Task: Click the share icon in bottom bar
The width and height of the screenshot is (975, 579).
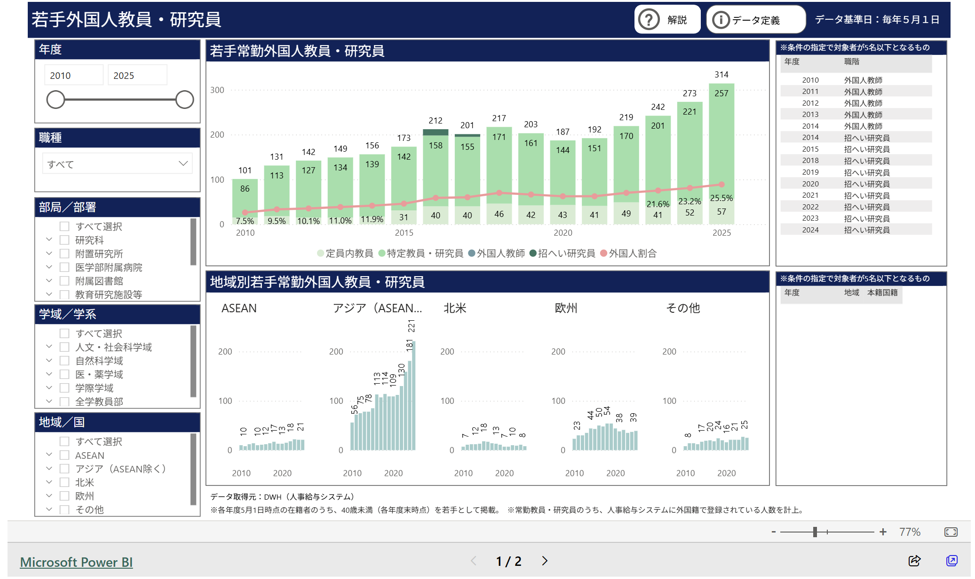Action: [x=914, y=561]
